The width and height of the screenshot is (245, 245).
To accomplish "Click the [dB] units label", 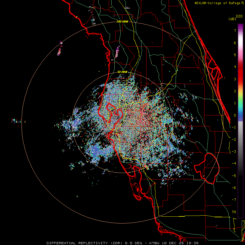I will click(x=232, y=19).
